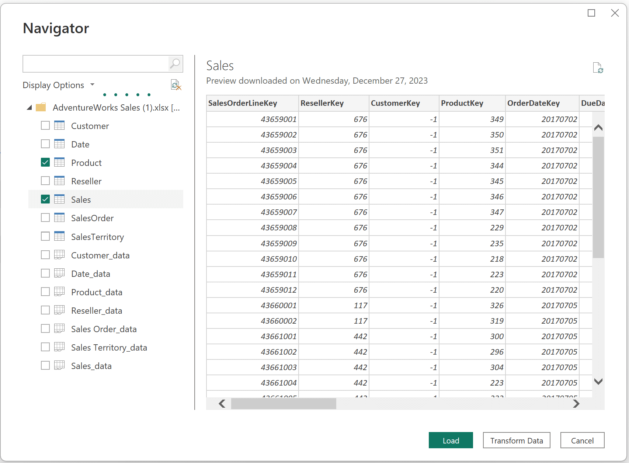Screen dimensions: 629x463
Task: Click the SalesOrder table icon
Action: pyautogui.click(x=59, y=218)
